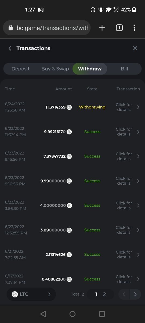
Task: Tap the back arrow beside Transactions
Action: point(10,48)
